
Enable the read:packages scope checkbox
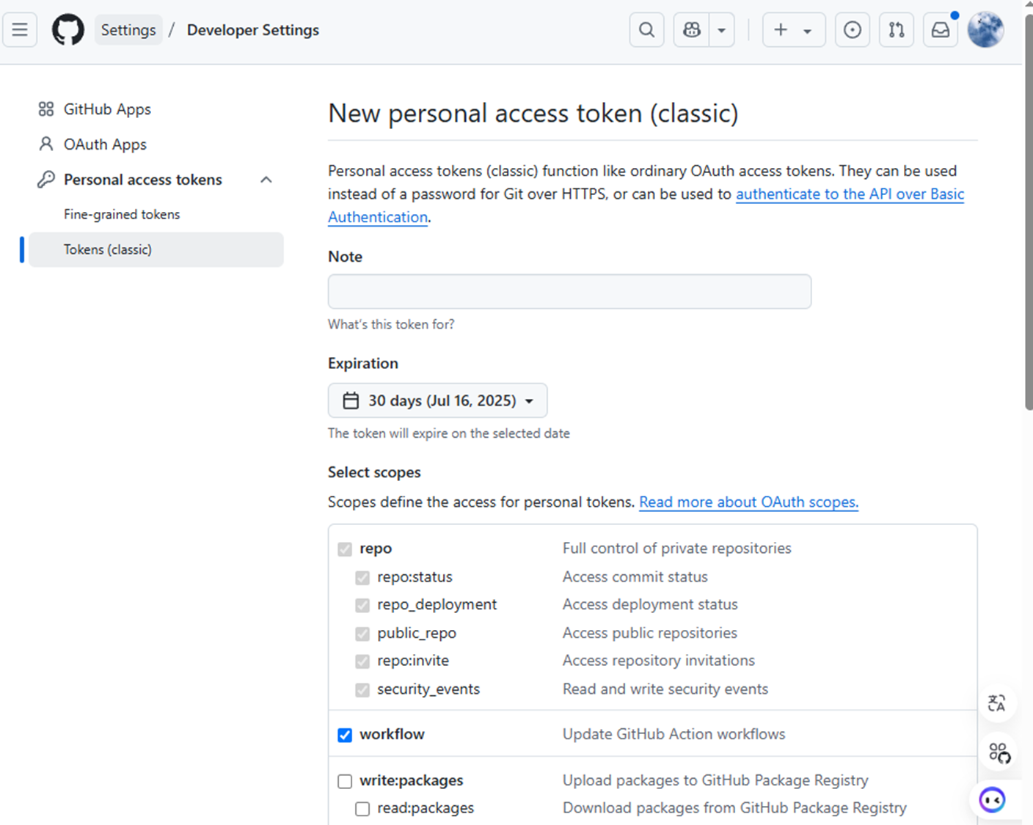point(362,809)
